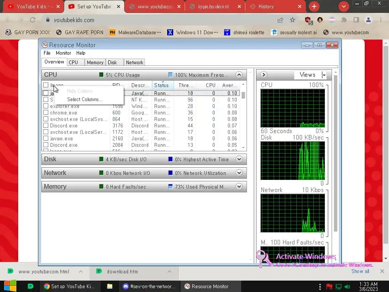Image resolution: width=389 pixels, height=292 pixels.
Task: Open the Extensions puzzle piece menu
Action: click(344, 20)
